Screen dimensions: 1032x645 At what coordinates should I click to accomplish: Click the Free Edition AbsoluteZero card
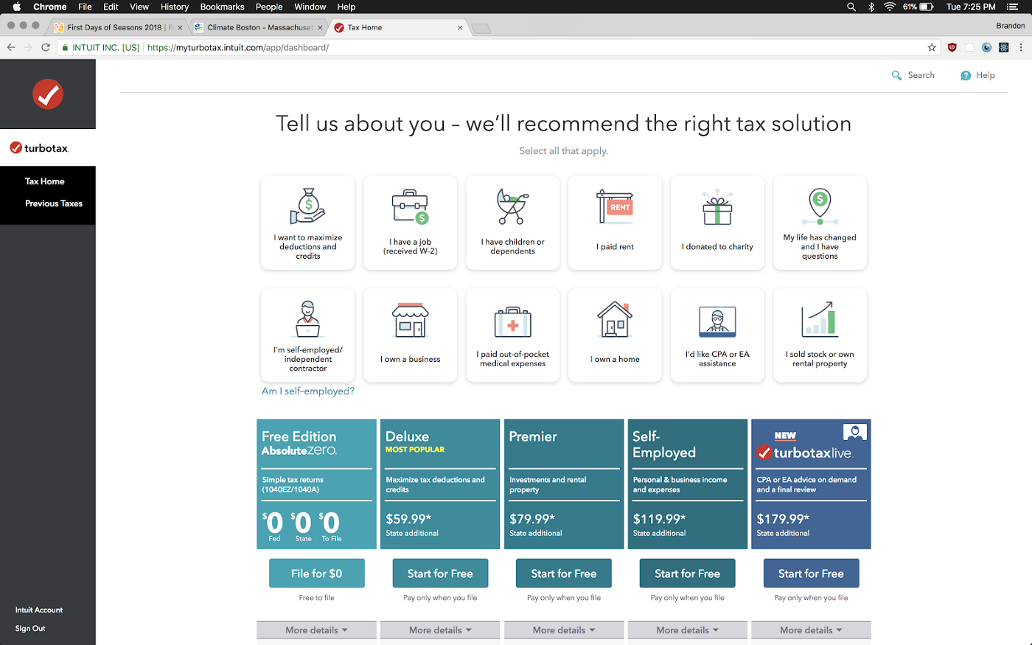316,484
